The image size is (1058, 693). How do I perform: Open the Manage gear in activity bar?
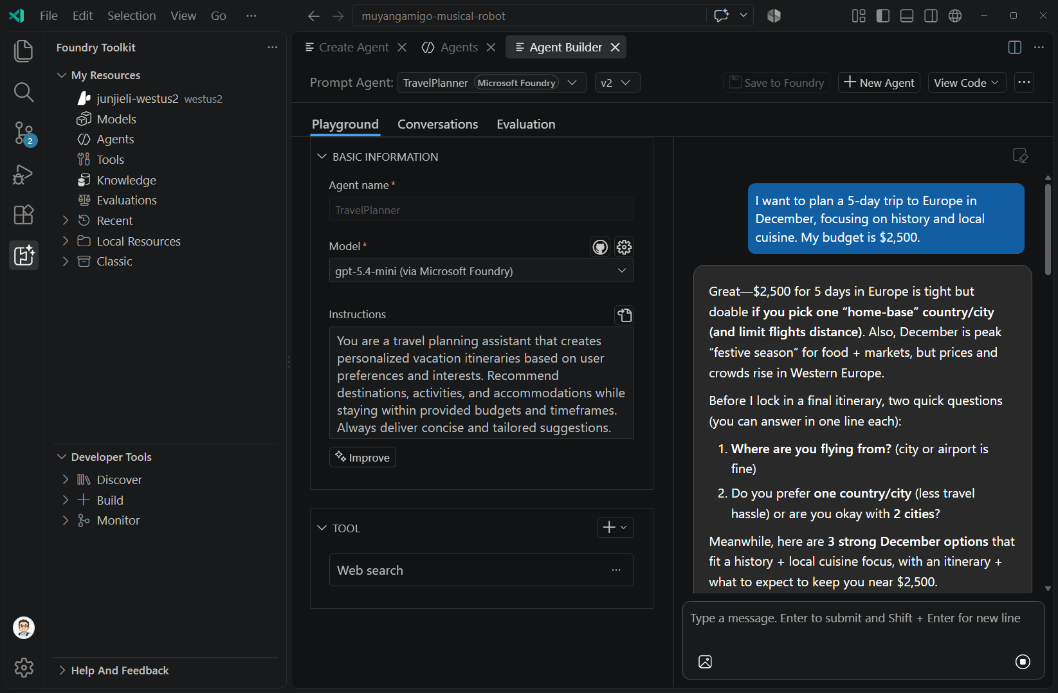pyautogui.click(x=24, y=667)
